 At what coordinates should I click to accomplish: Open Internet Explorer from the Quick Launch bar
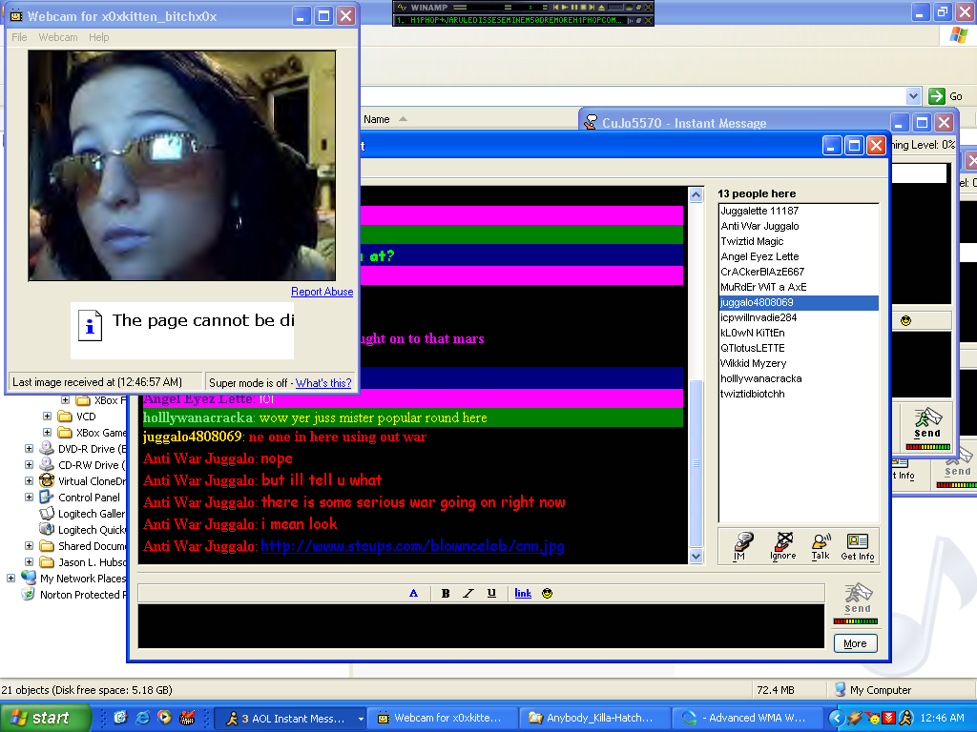tap(143, 718)
